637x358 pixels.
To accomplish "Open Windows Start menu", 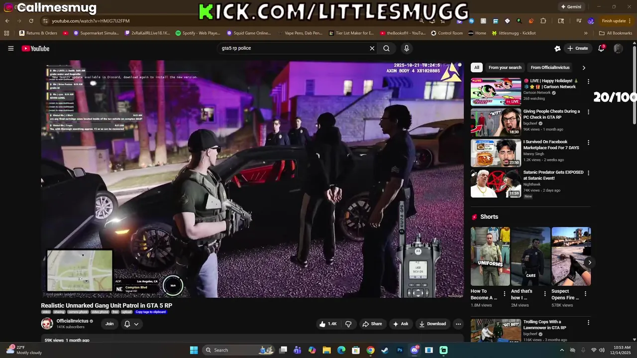I will click(194, 350).
